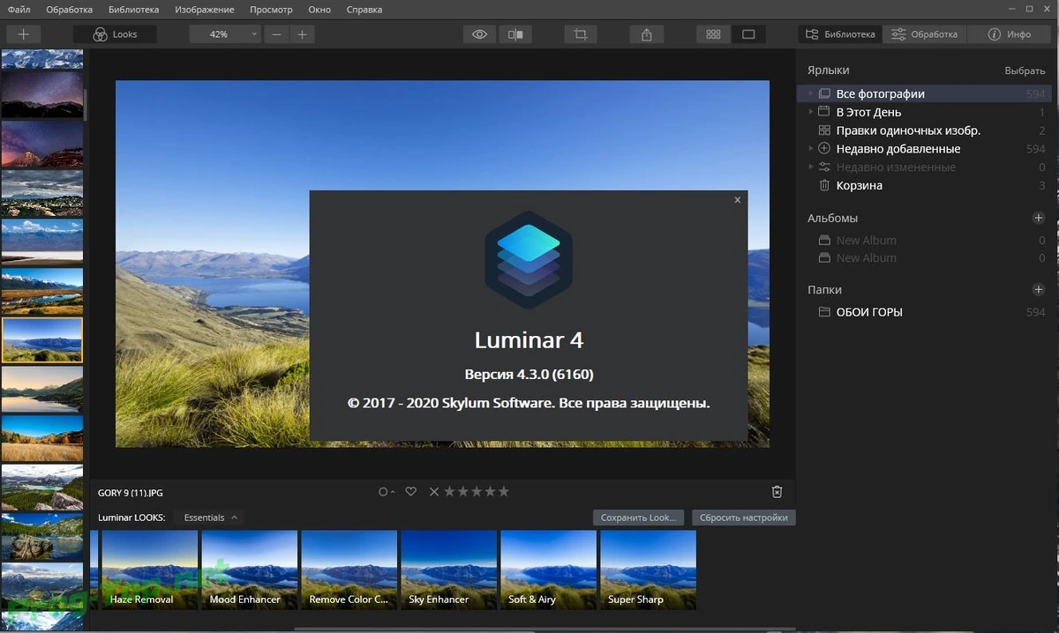
Task: Expand the Недавно измененные arrow
Action: (810, 168)
